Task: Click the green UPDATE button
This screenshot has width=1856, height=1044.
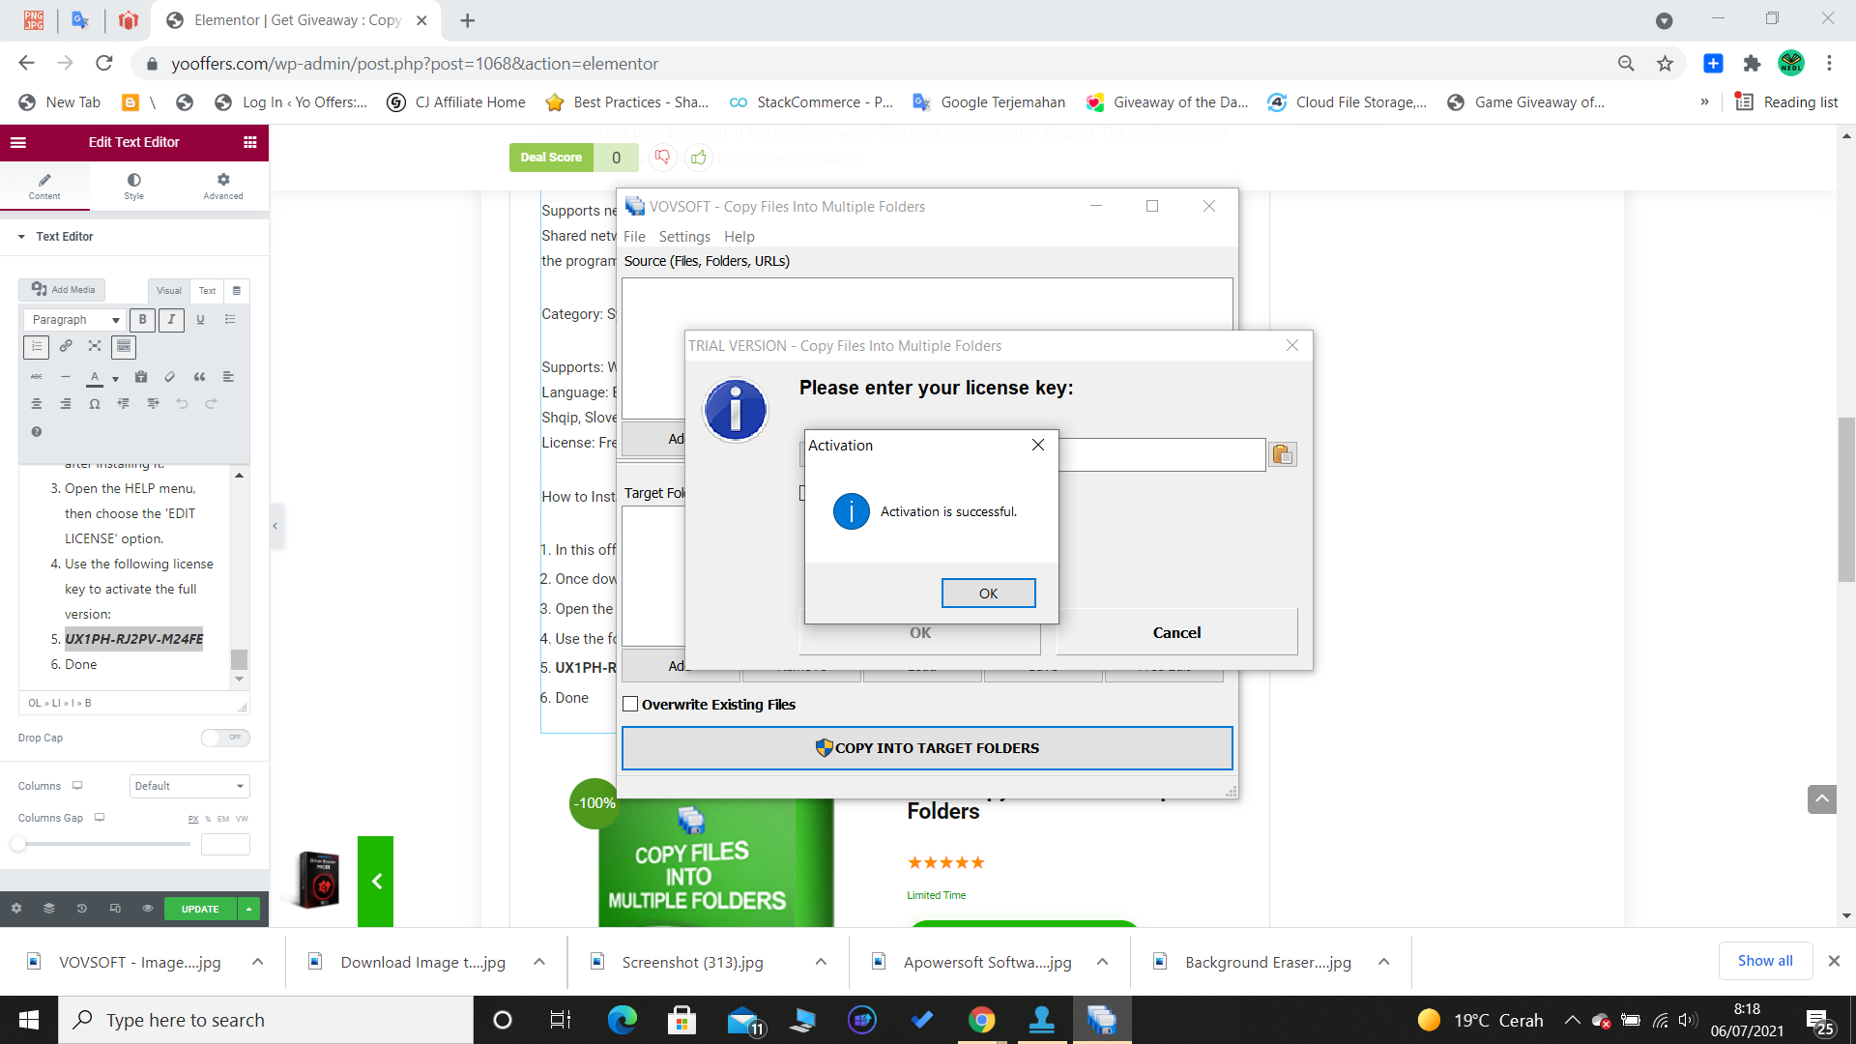Action: (200, 909)
